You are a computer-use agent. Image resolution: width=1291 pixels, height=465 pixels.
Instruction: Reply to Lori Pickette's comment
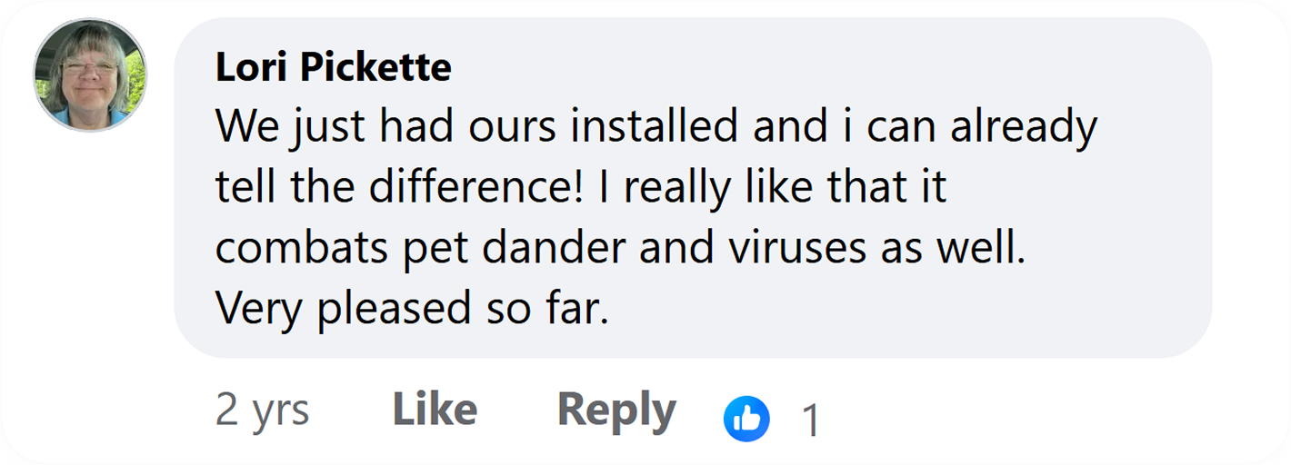(616, 411)
